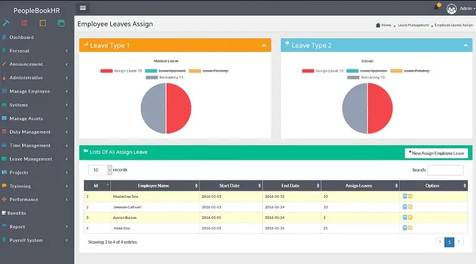Toggle Leave Approved legend in Medical Leave chart
Screen dimensions: 476x264
coord(165,71)
